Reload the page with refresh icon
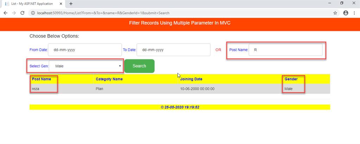Viewport: 360px width, 144px height. point(22,13)
